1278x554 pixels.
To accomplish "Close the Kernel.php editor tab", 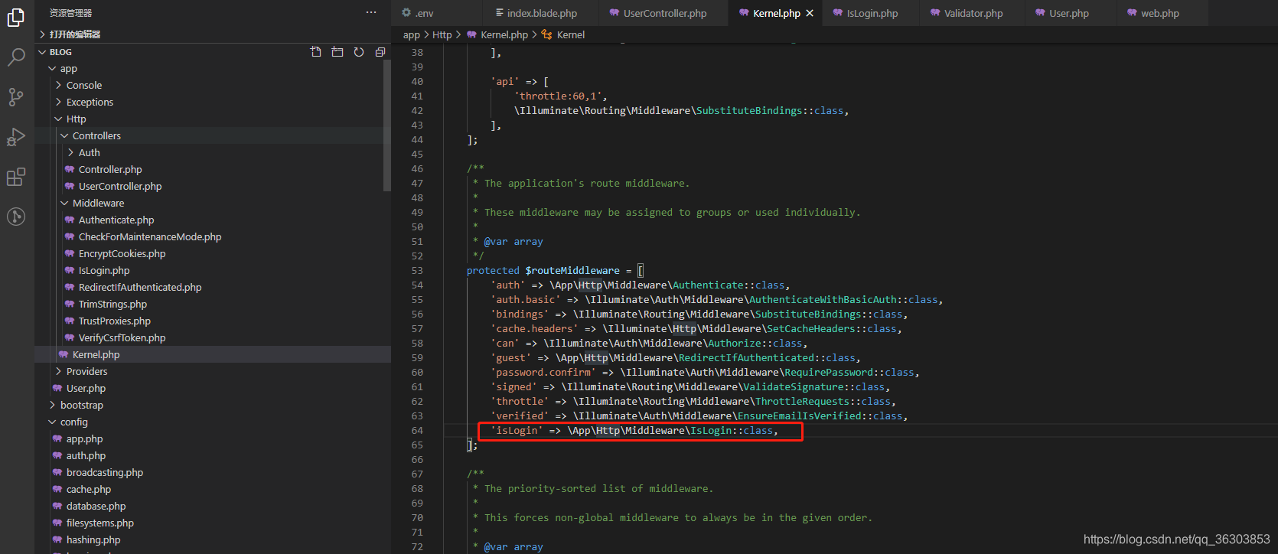I will (810, 13).
